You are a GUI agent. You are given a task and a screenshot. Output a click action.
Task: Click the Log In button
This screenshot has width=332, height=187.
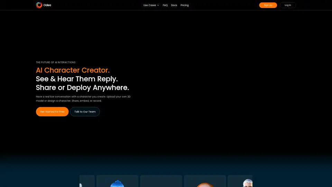point(288,5)
